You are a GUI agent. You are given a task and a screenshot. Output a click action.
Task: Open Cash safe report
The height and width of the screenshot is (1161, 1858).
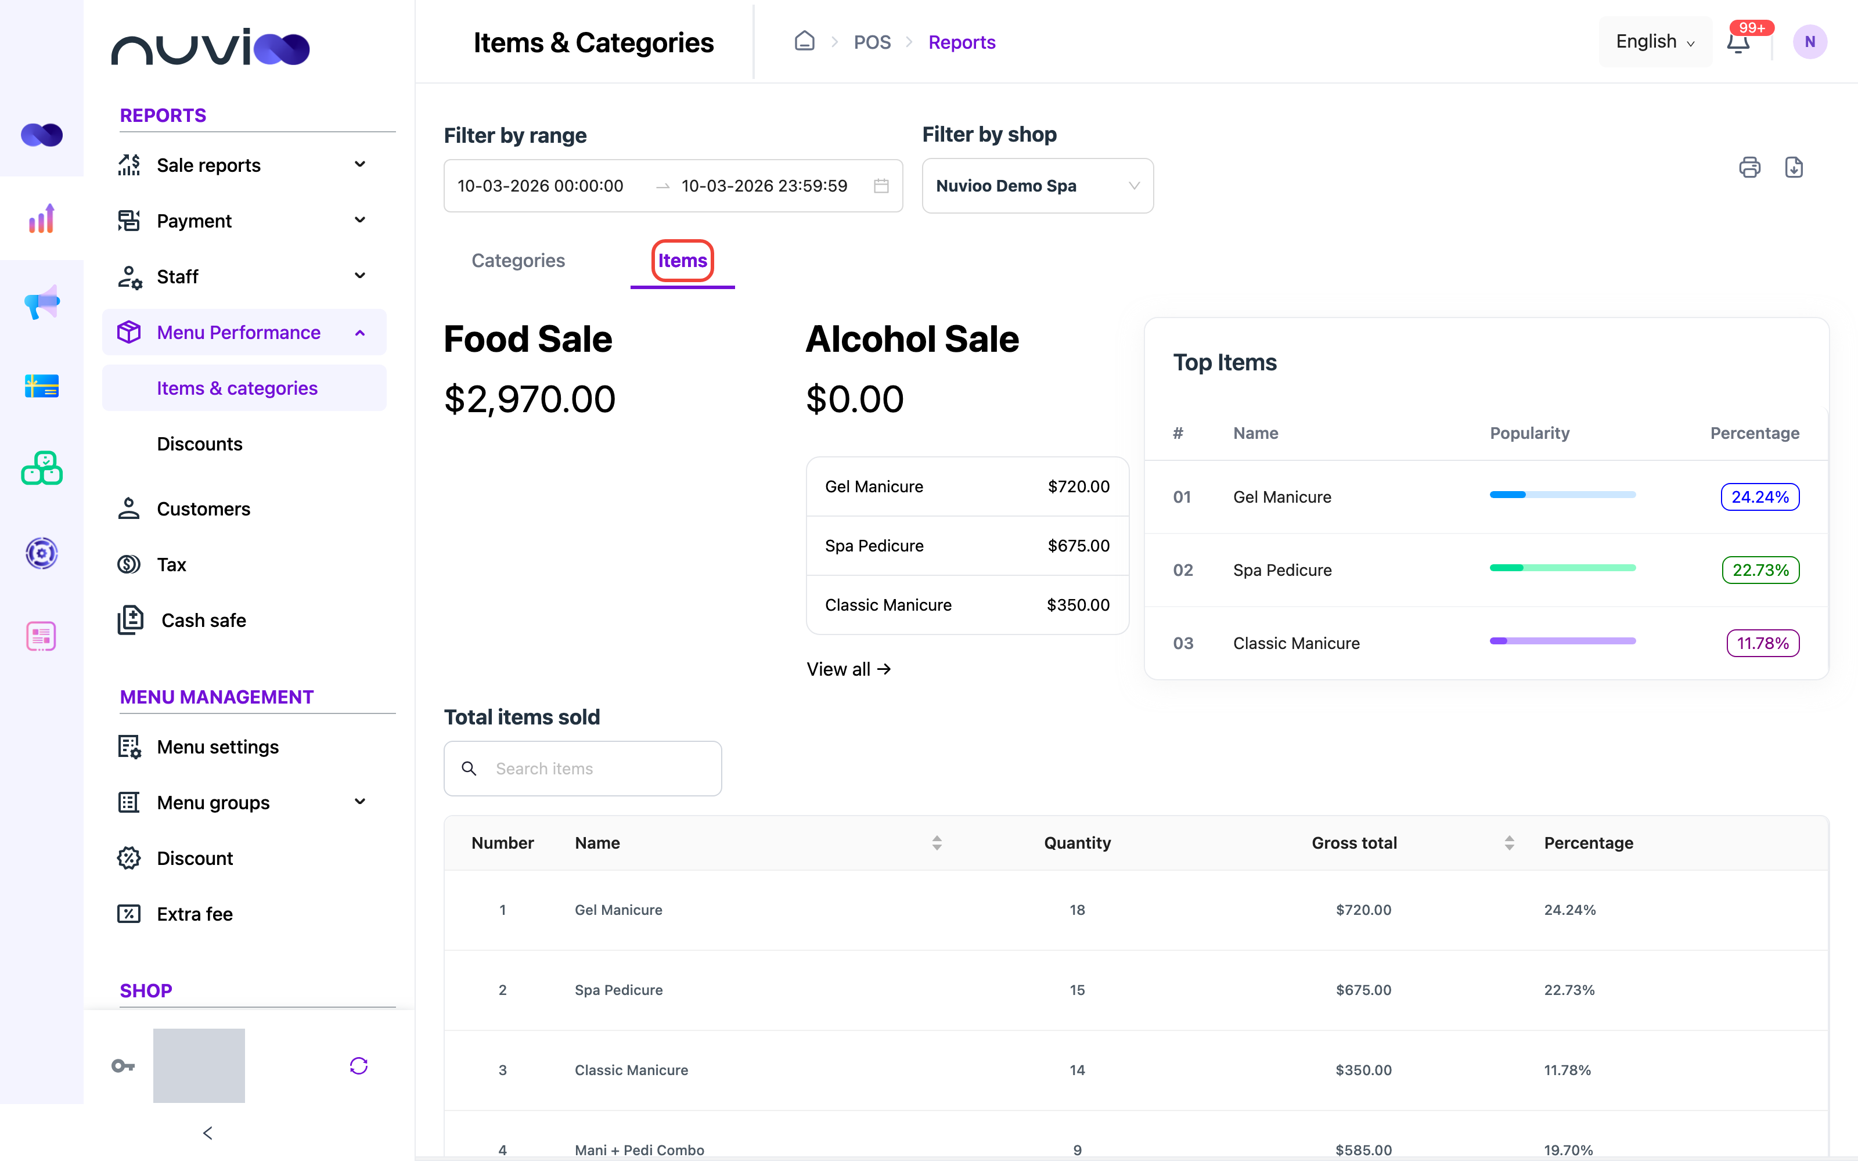(203, 619)
